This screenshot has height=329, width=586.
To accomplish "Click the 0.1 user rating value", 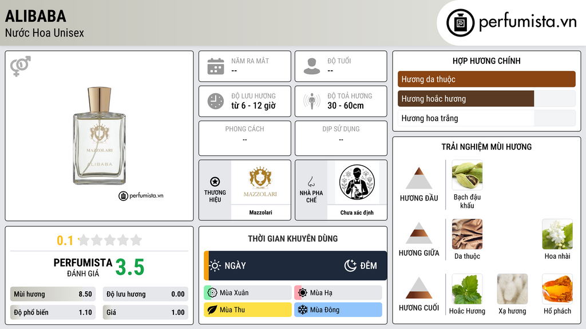I will point(65,240).
